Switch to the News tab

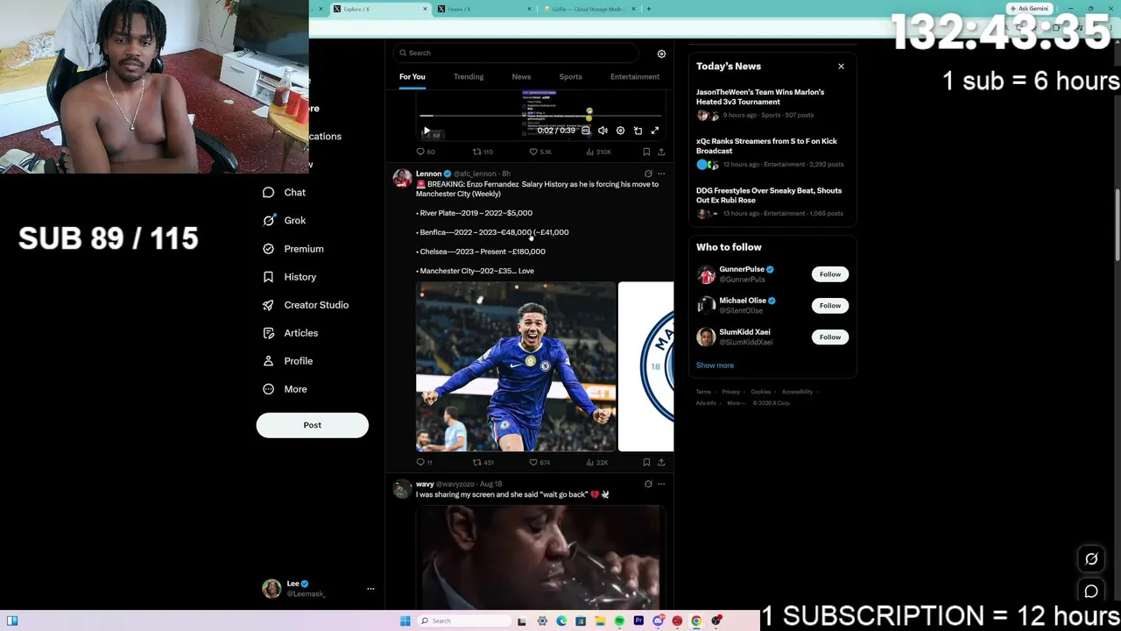pyautogui.click(x=521, y=76)
